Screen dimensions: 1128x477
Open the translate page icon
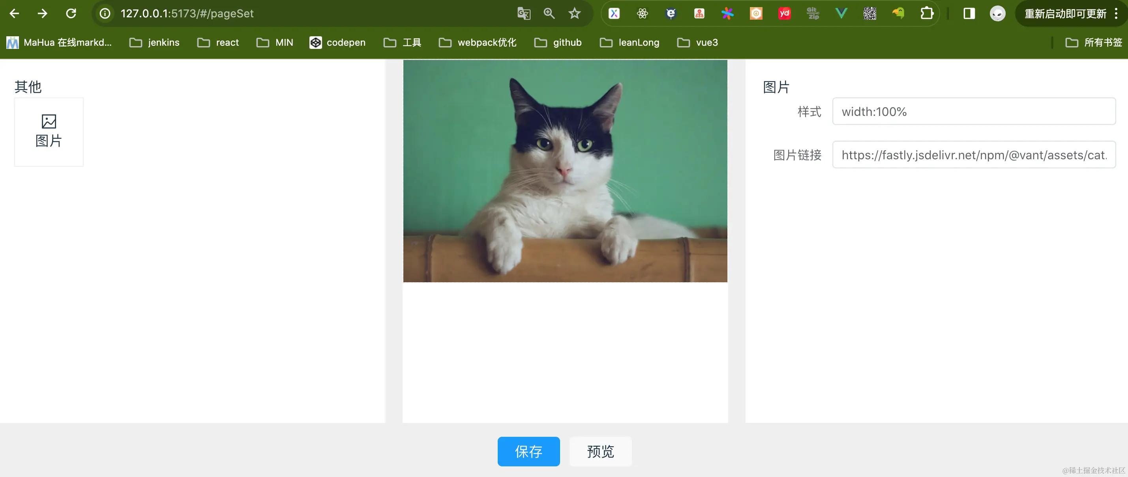click(524, 13)
